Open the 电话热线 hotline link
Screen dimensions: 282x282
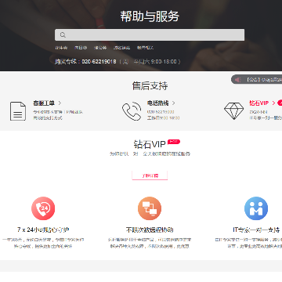coord(157,103)
